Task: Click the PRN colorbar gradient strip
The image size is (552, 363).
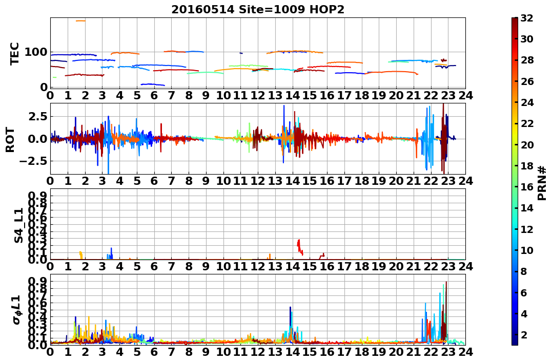Action: point(515,181)
